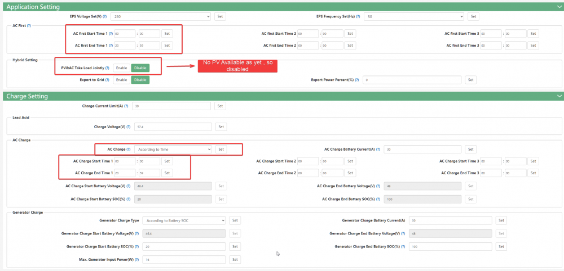Show help for AC Charge Start Battery SOC(%)
Image resolution: width=564 pixels, height=271 pixels.
[x=129, y=199]
